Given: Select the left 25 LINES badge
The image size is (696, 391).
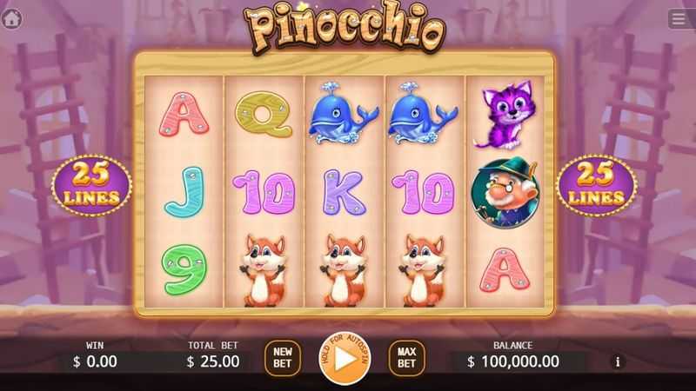Looking at the screenshot, I should 91,185.
